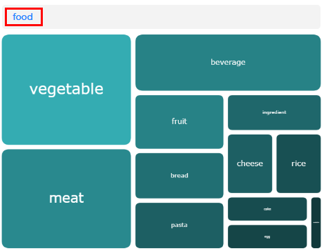Click the food breadcrumb link
This screenshot has height=251, width=326.
[23, 17]
